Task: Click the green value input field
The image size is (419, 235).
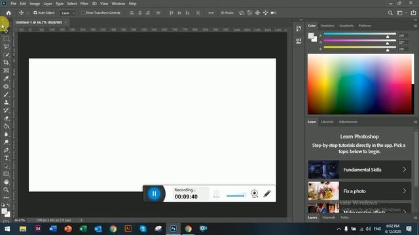Action: 403,42
